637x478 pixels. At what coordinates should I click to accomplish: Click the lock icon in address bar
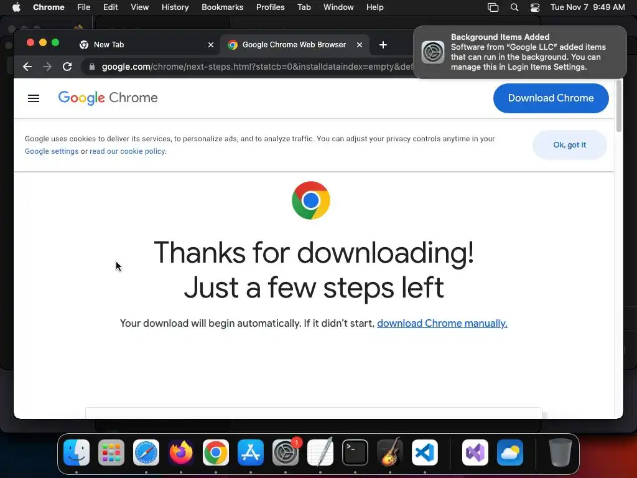click(92, 67)
